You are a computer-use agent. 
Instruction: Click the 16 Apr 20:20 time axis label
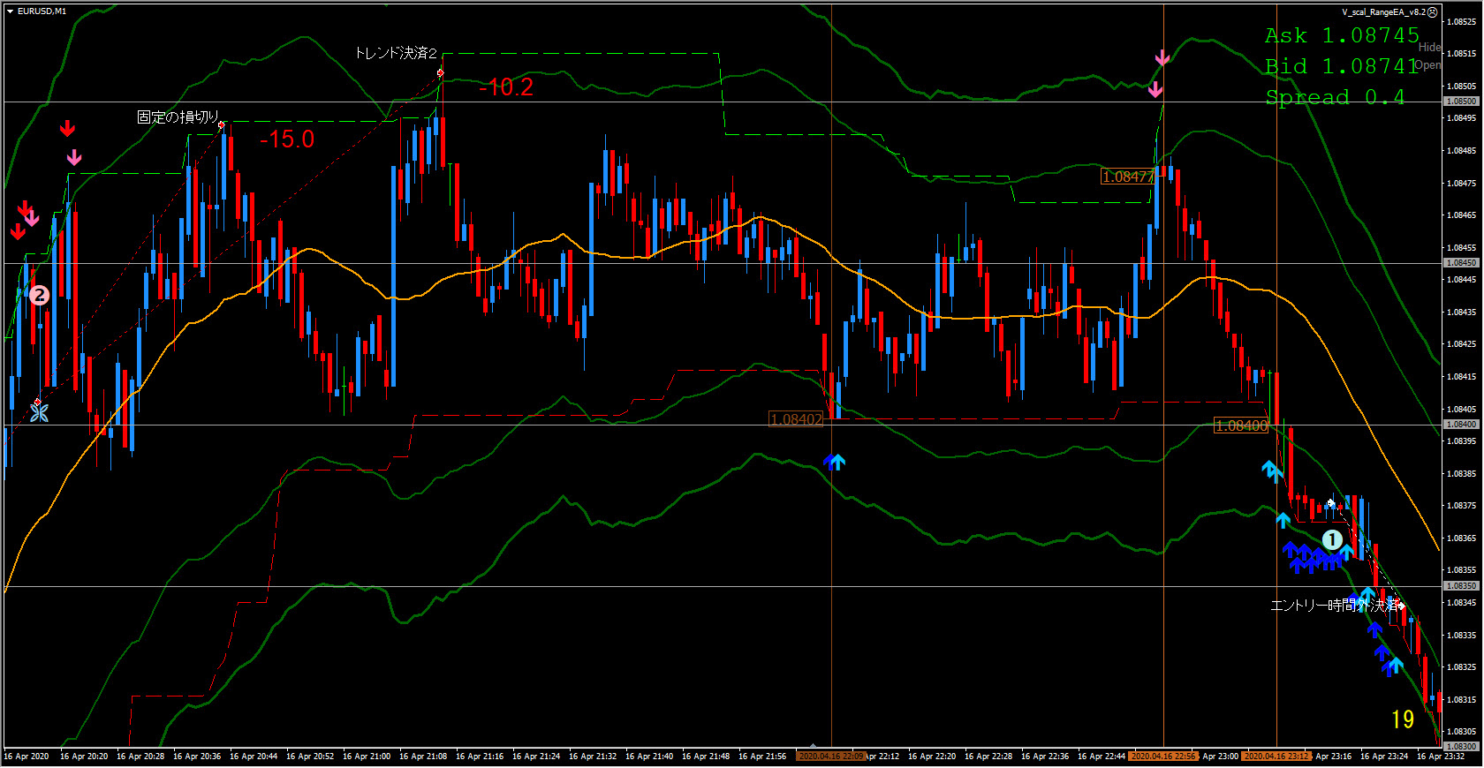pyautogui.click(x=84, y=757)
